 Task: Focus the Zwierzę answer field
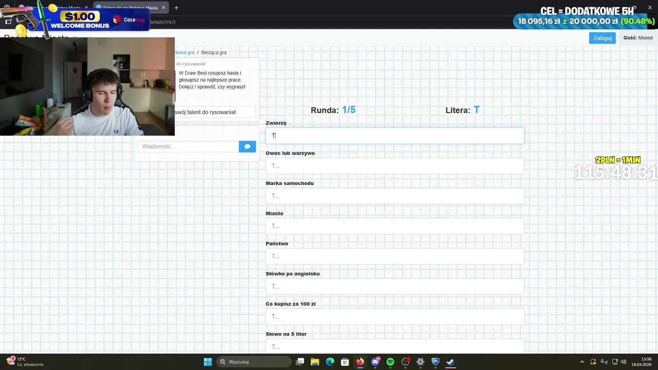coord(395,136)
